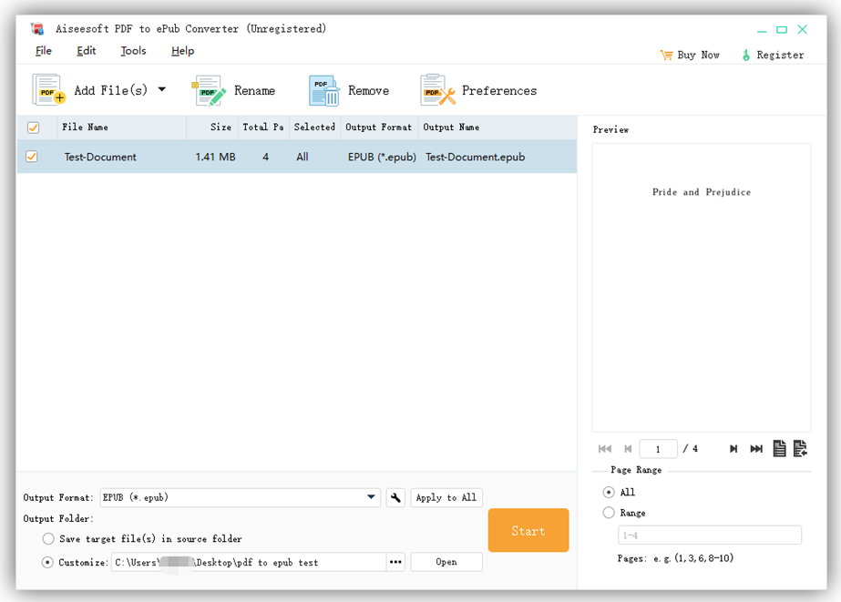Open the Tools menu
The image size is (841, 602).
click(x=133, y=51)
